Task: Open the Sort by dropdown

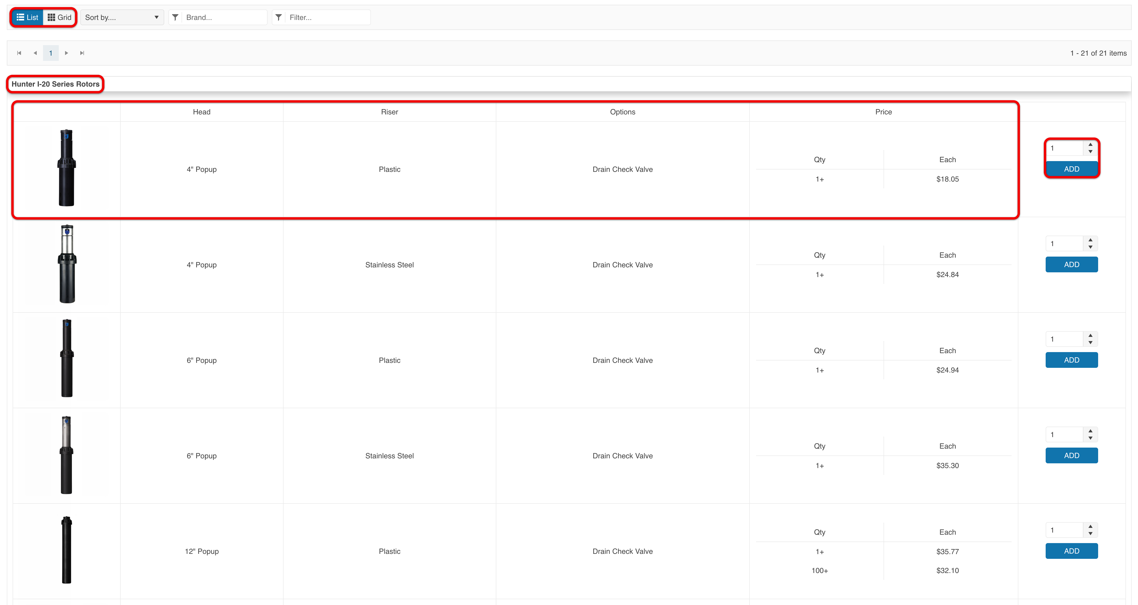Action: (121, 17)
